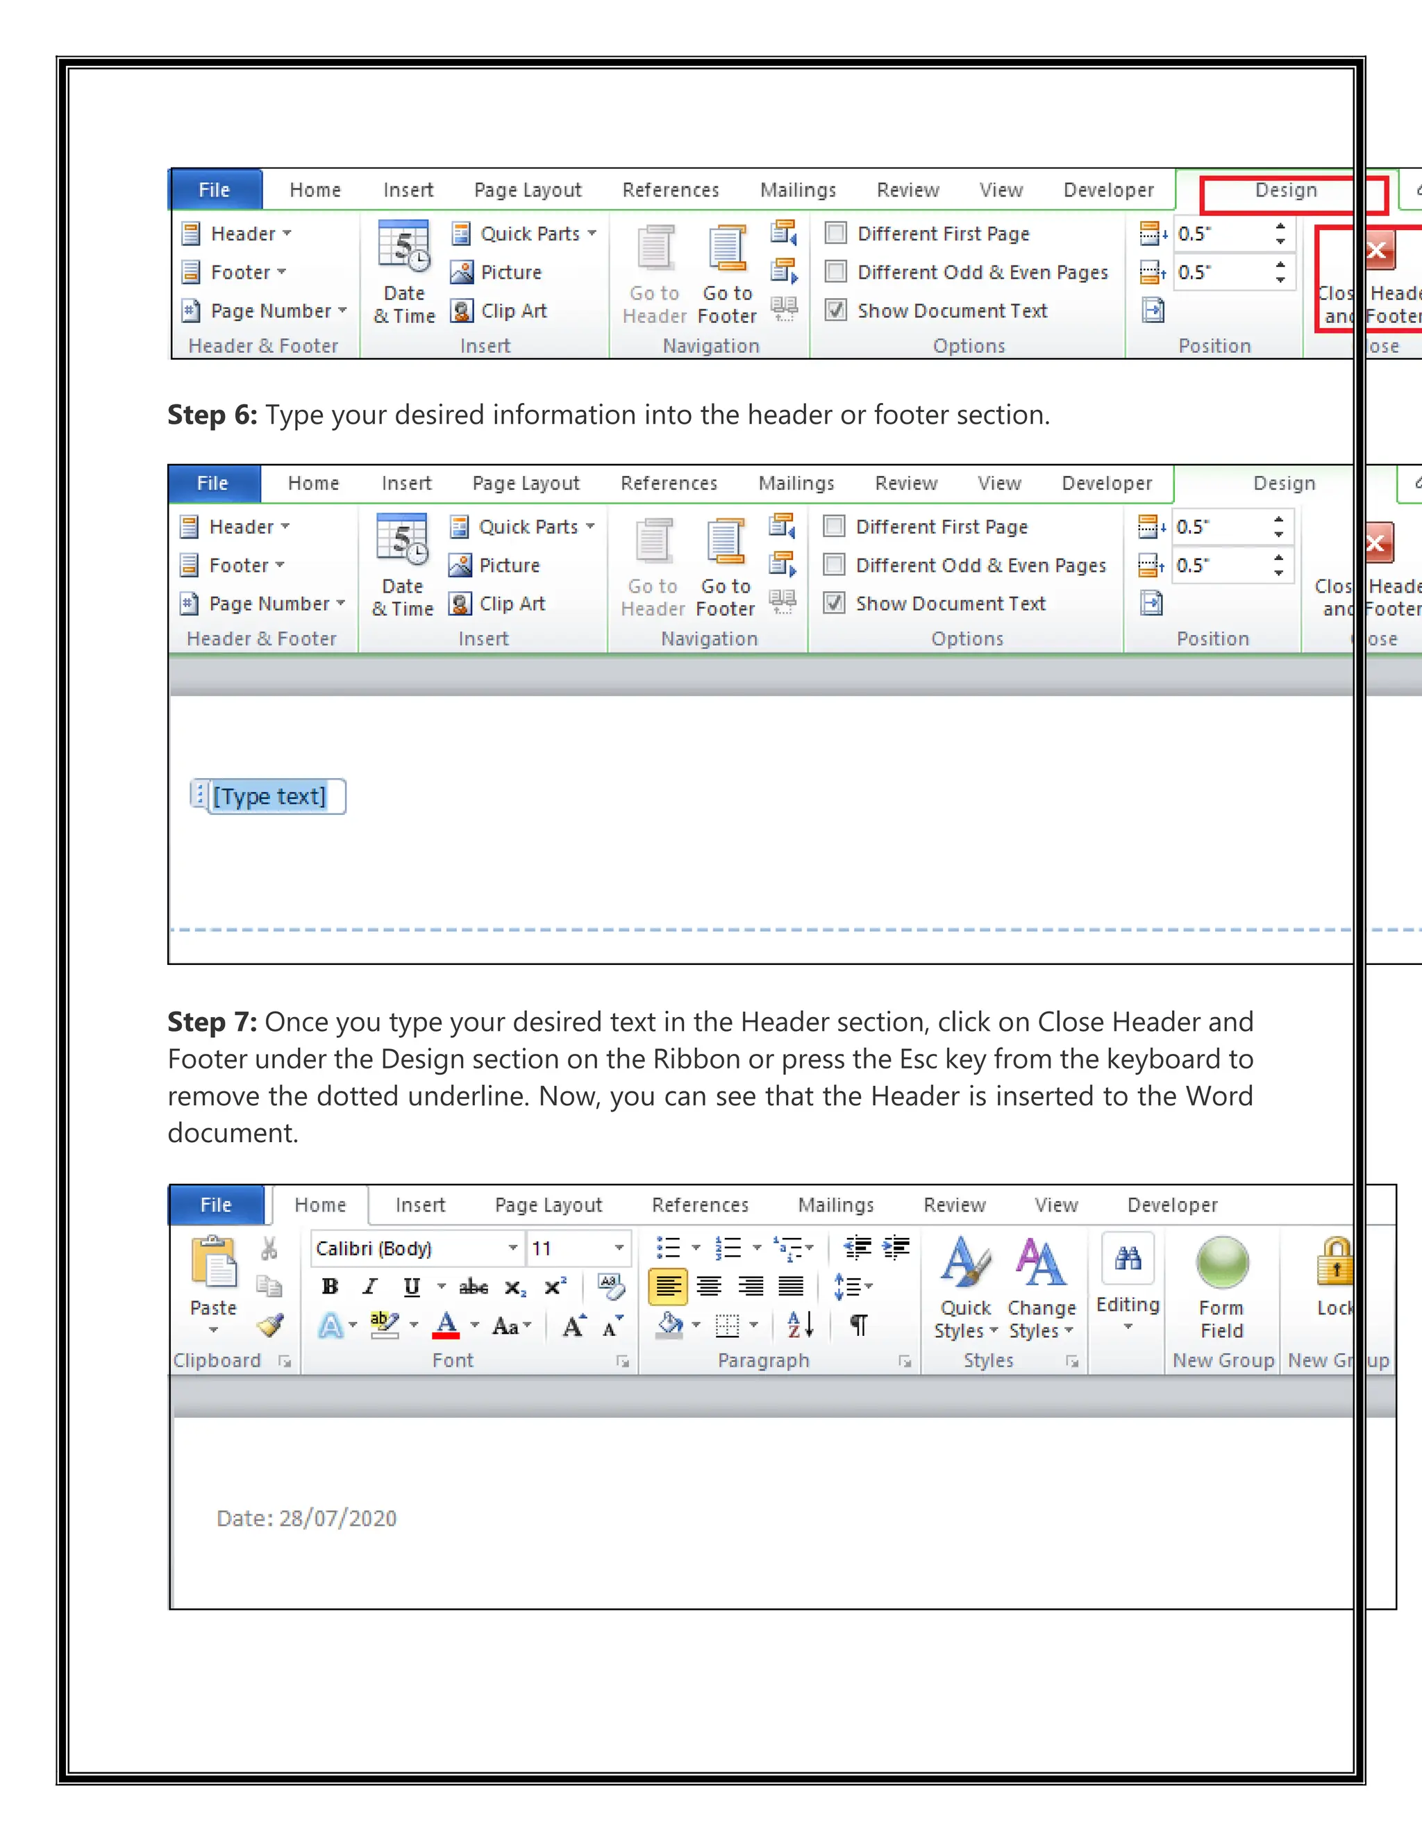Apply strikethrough using the abc icon
This screenshot has width=1422, height=1841.
pyautogui.click(x=474, y=1287)
